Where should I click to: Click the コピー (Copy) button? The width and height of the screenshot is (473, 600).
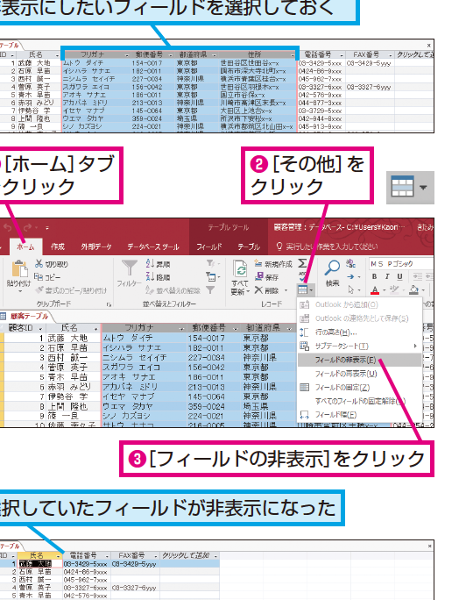(47, 277)
